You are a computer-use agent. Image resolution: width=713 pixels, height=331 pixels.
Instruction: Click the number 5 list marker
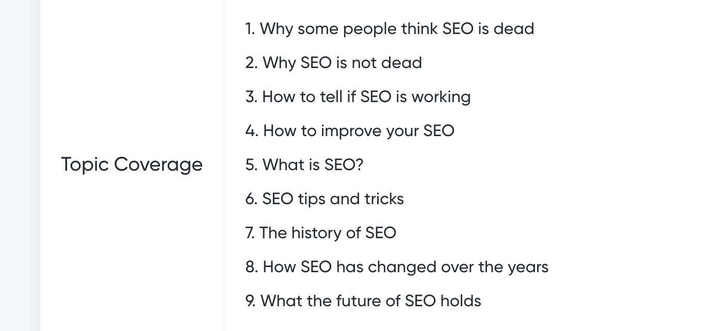pyautogui.click(x=251, y=164)
